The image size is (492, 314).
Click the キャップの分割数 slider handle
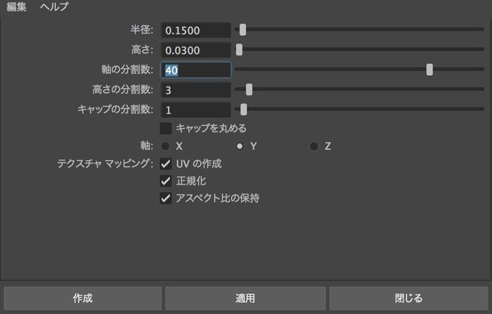click(x=243, y=110)
